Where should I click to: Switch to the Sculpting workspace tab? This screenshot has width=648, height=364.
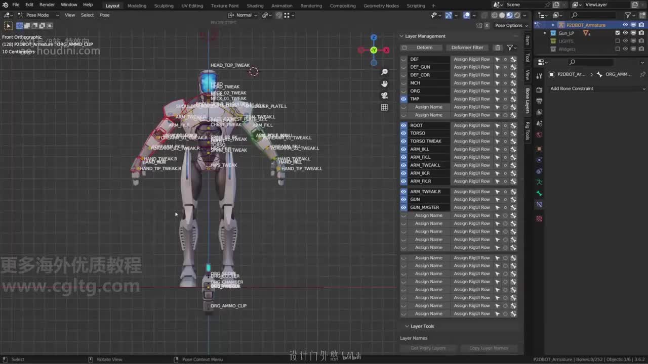tap(164, 6)
